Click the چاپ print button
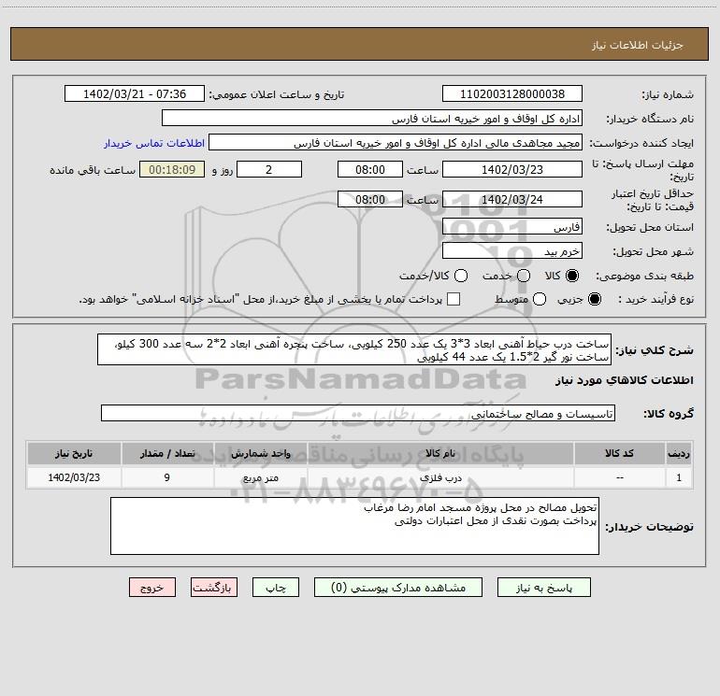720x696 pixels. [276, 588]
